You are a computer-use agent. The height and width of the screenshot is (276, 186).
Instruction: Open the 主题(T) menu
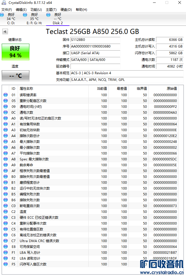[51, 10]
